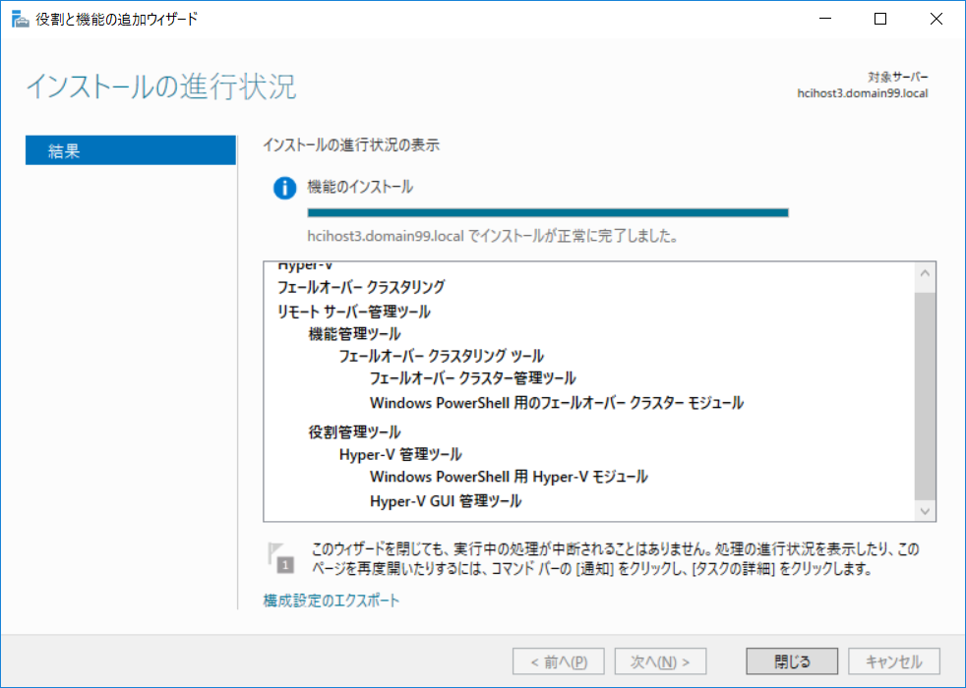Click the 次へ(N) > button
This screenshot has width=966, height=688.
(x=660, y=661)
